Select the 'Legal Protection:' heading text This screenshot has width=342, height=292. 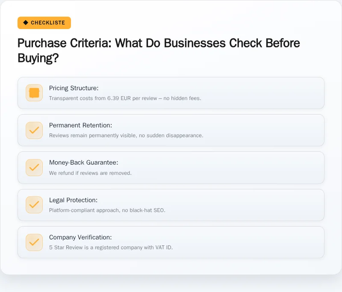click(73, 200)
